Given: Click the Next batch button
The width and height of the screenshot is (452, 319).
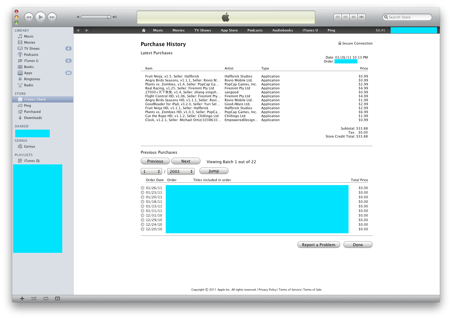Looking at the screenshot, I should tap(186, 161).
